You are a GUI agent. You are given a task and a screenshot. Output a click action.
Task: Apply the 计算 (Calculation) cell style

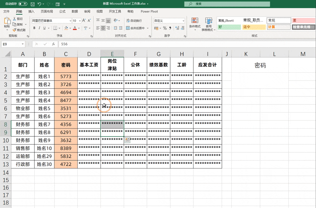[x=279, y=27]
